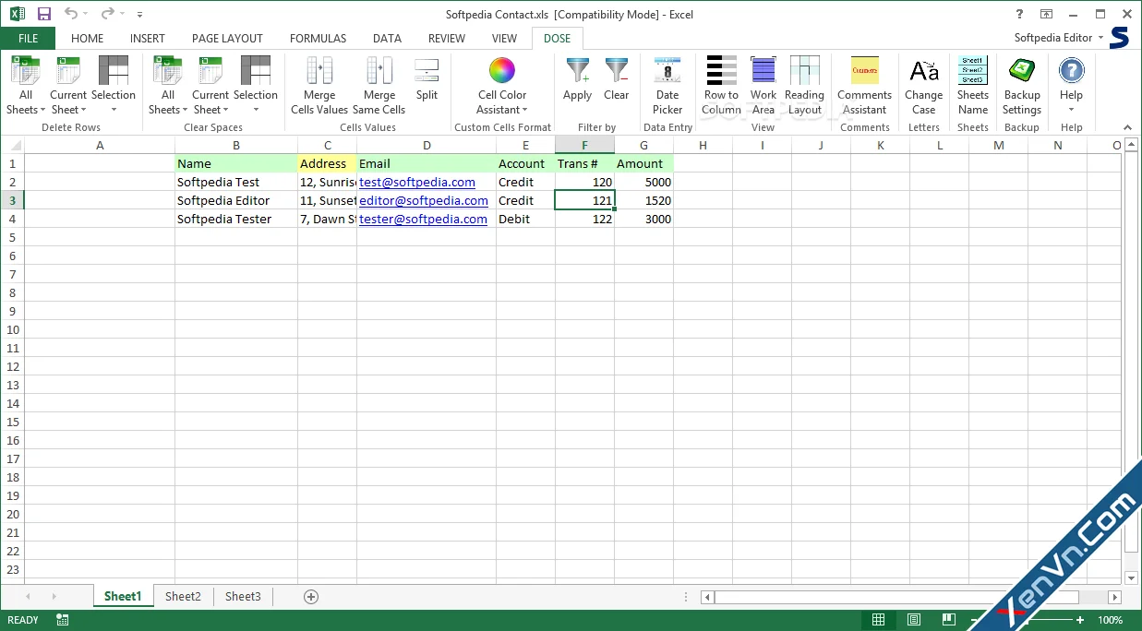
Task: Select the Amount header cell
Action: [643, 163]
